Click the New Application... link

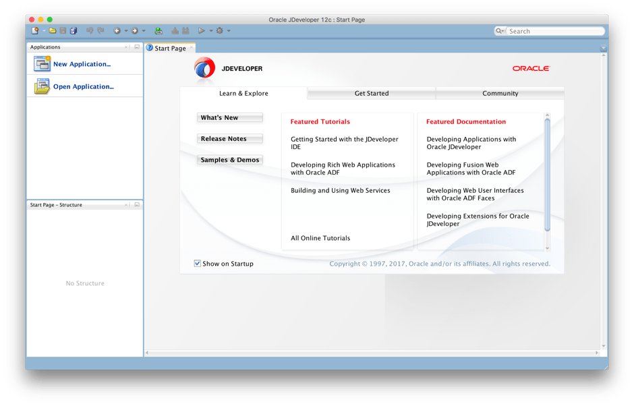coord(82,64)
